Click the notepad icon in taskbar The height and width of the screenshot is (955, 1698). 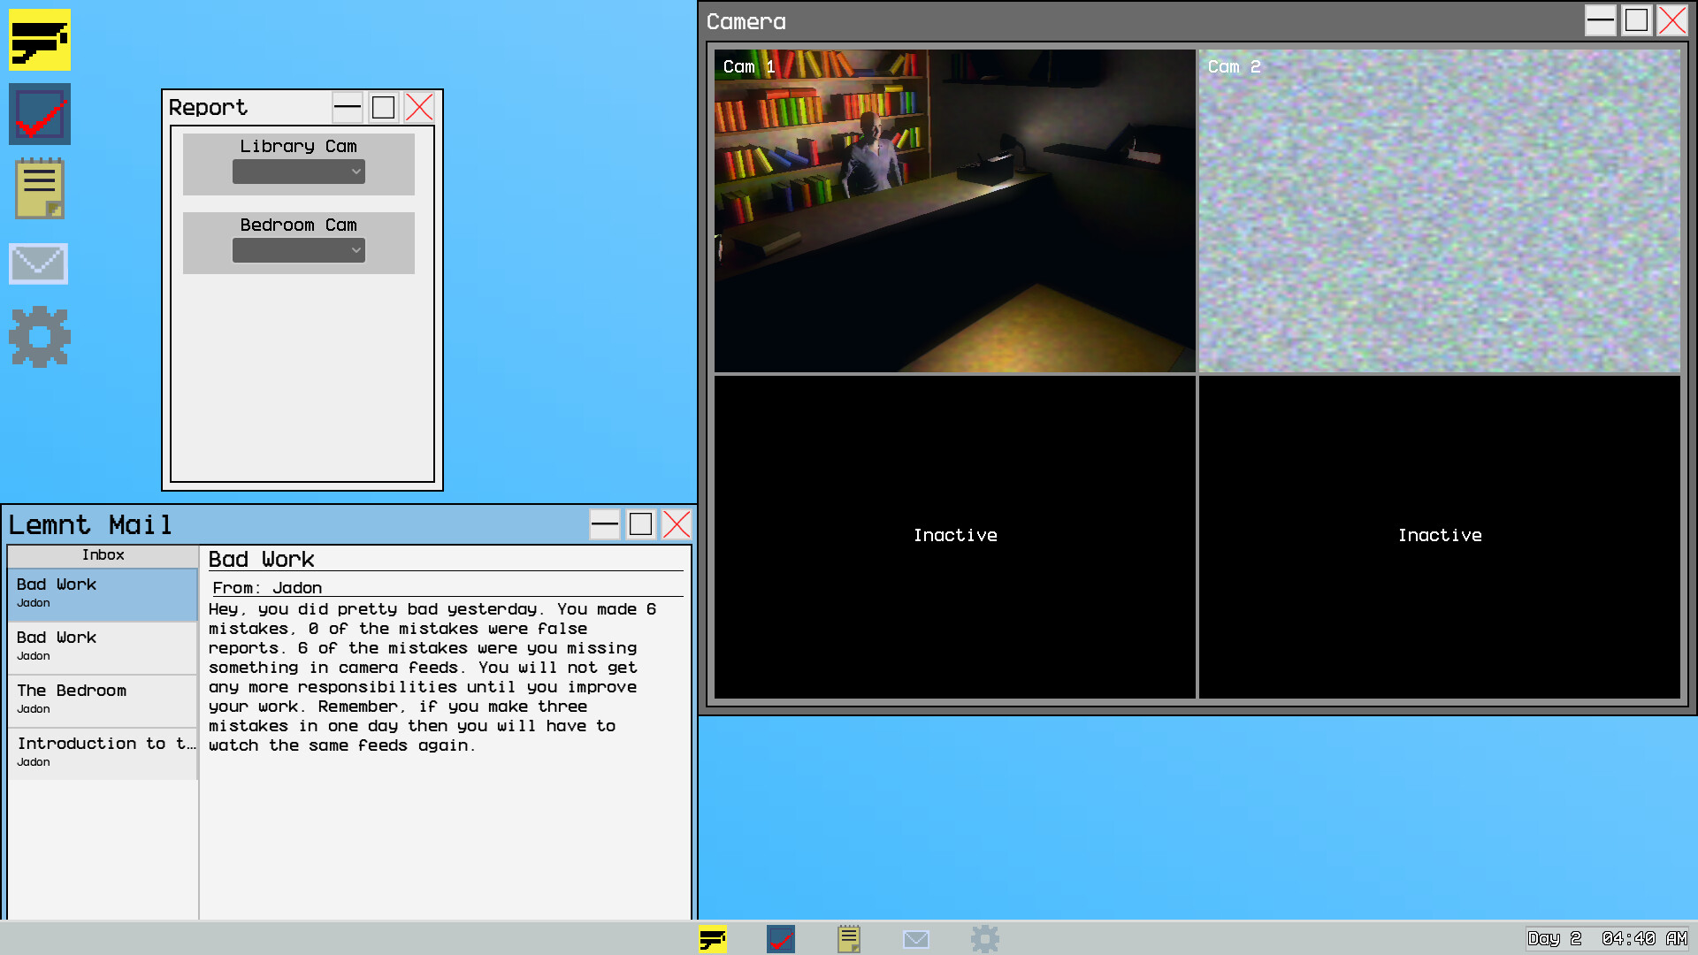[849, 938]
